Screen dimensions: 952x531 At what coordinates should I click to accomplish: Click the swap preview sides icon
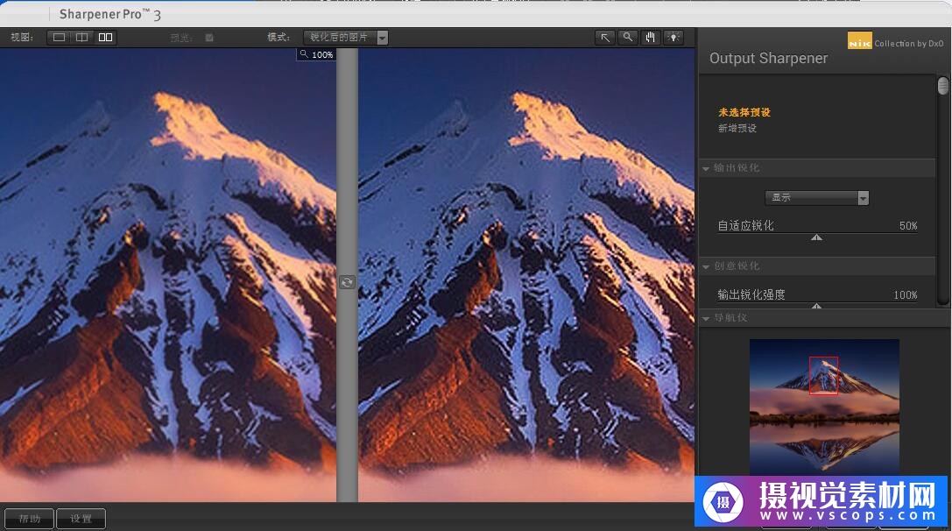click(x=347, y=282)
